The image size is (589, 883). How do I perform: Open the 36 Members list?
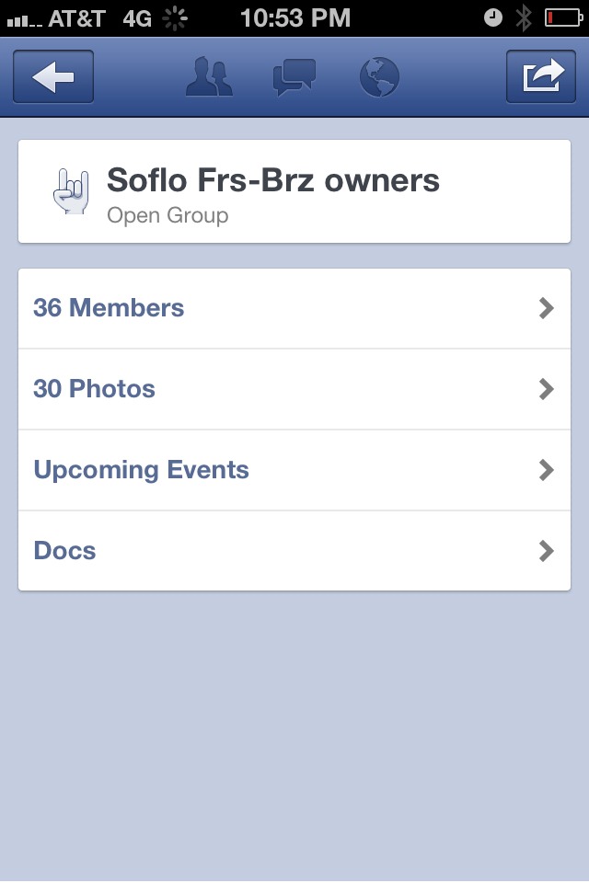point(109,308)
